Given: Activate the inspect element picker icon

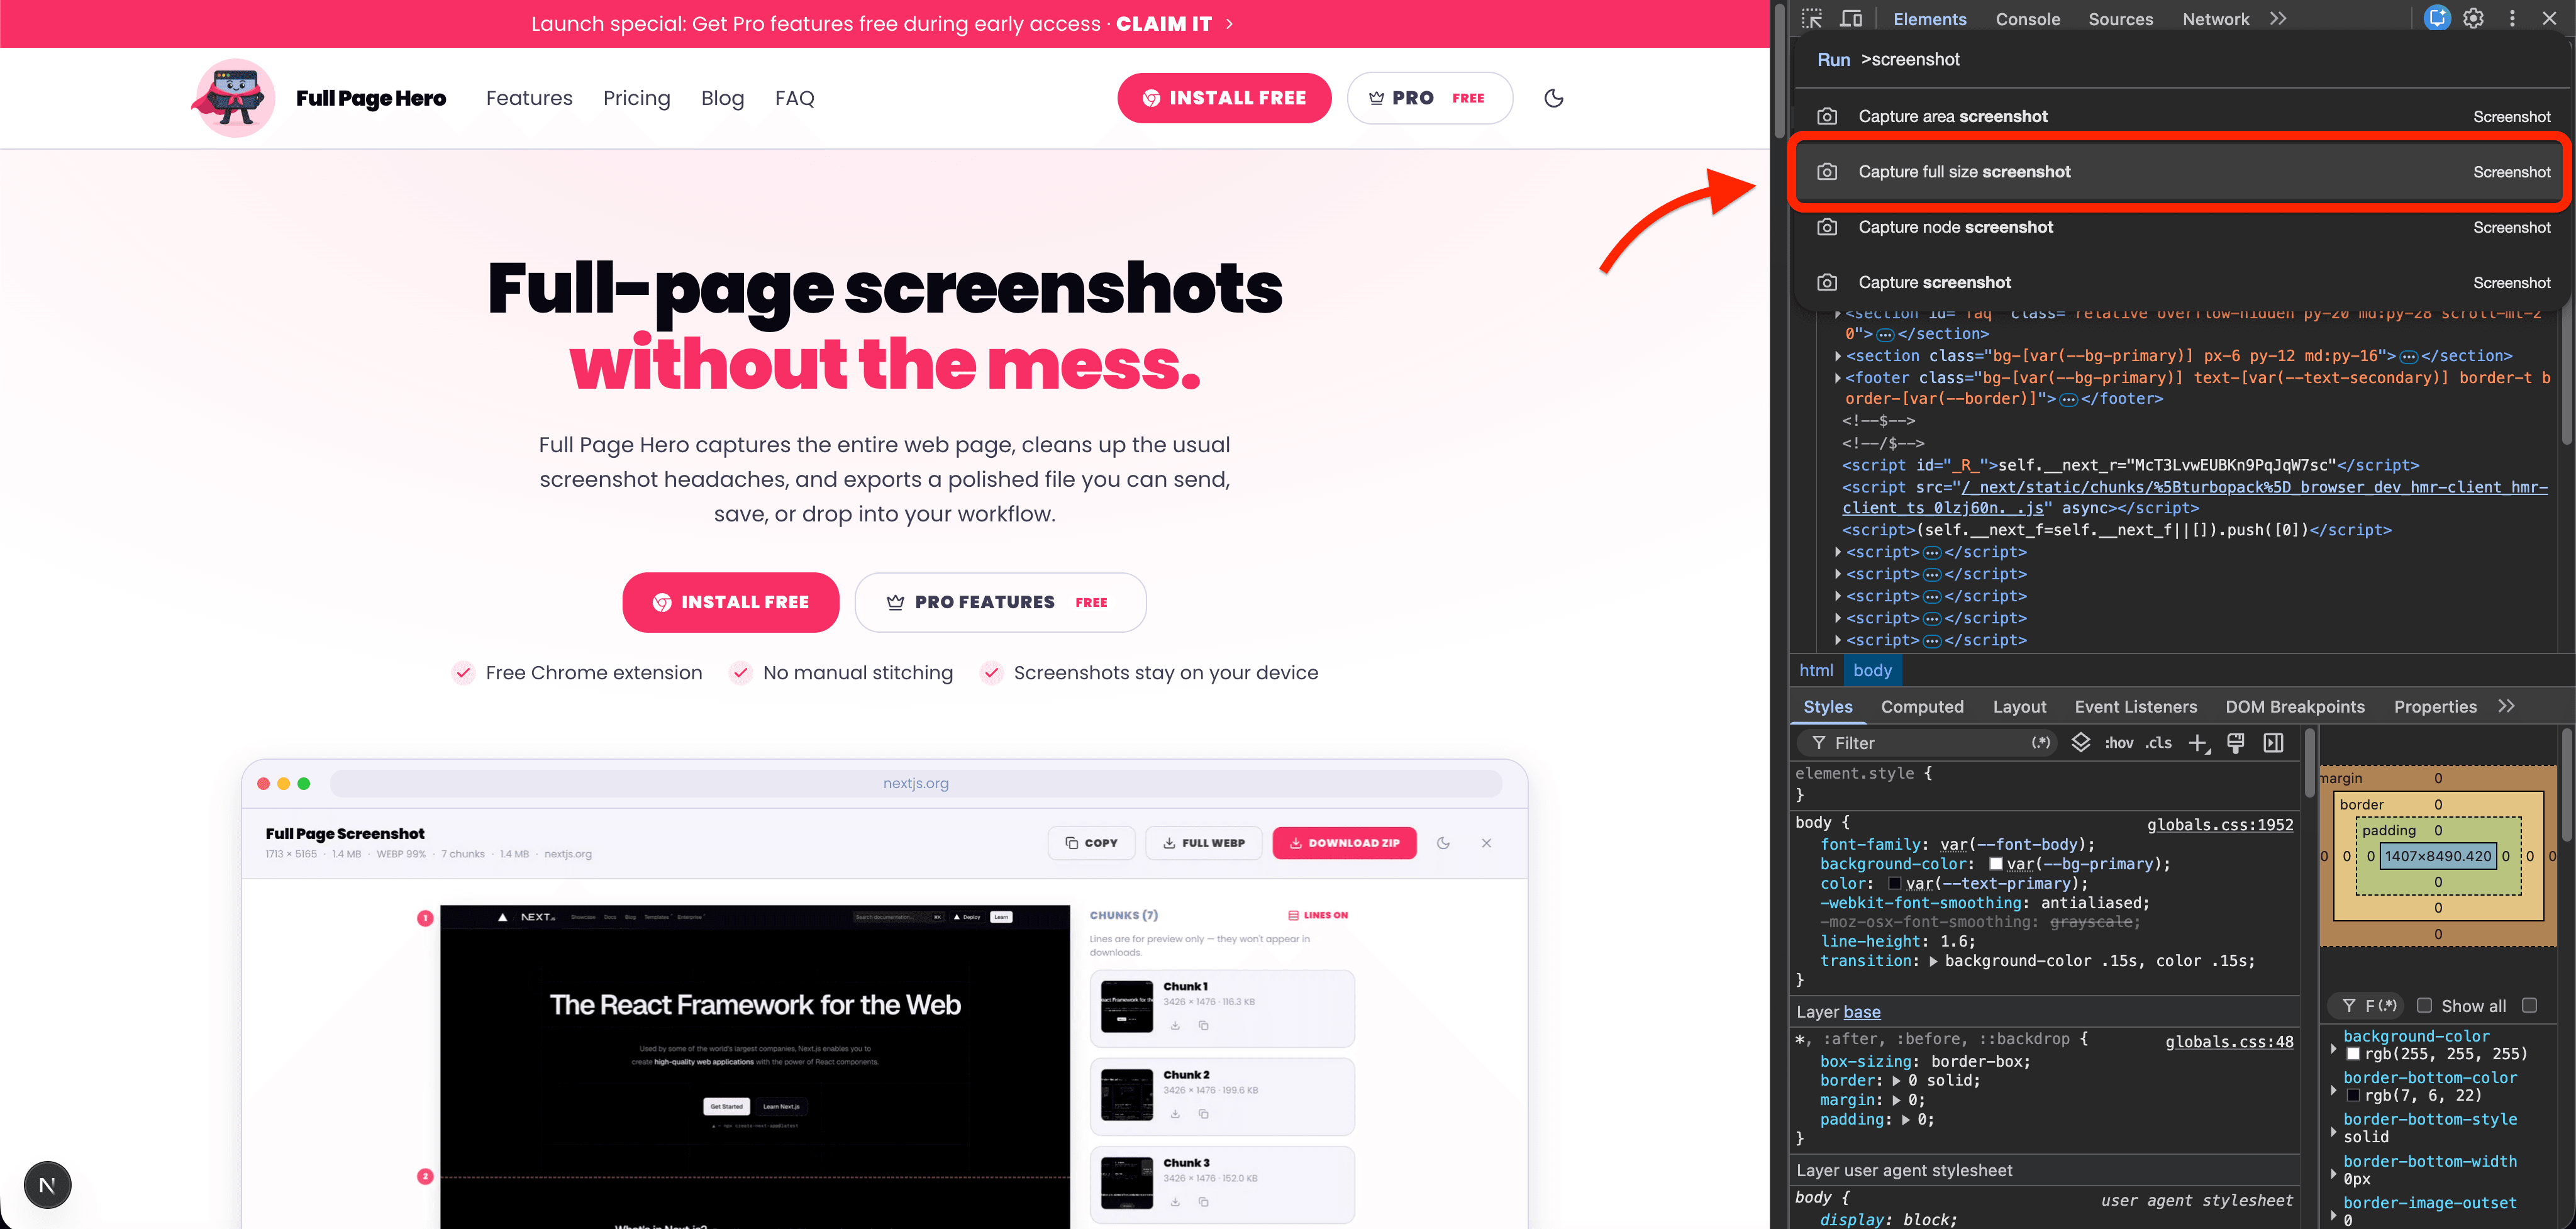Looking at the screenshot, I should [1812, 18].
